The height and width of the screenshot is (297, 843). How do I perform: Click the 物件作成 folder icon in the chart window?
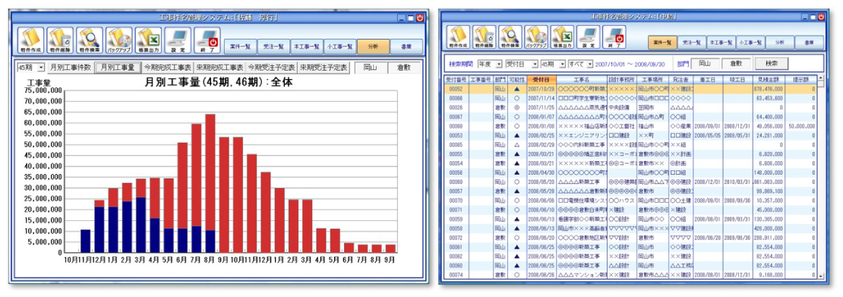click(30, 40)
